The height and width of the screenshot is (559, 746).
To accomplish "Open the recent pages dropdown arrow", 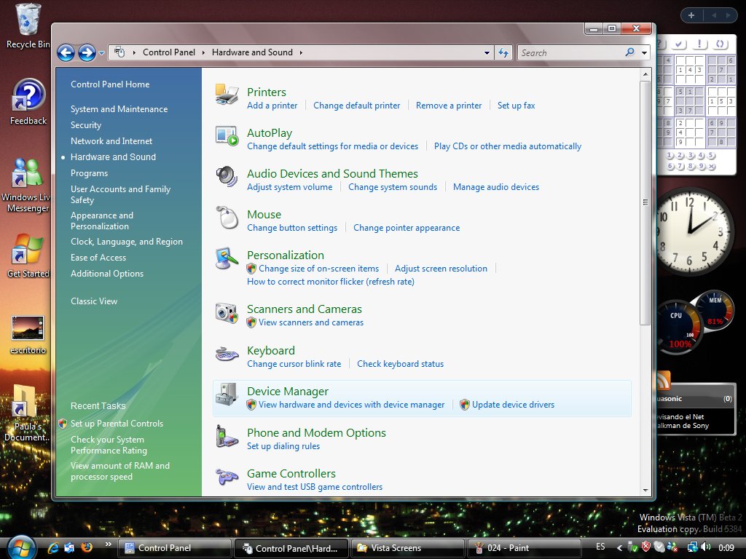I will (x=101, y=52).
